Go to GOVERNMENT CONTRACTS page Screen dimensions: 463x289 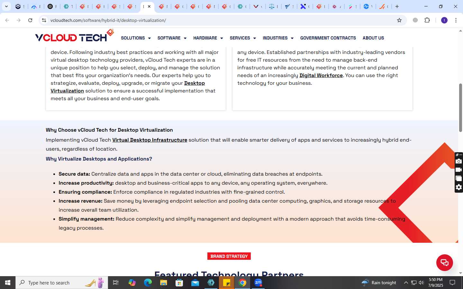coord(328,38)
